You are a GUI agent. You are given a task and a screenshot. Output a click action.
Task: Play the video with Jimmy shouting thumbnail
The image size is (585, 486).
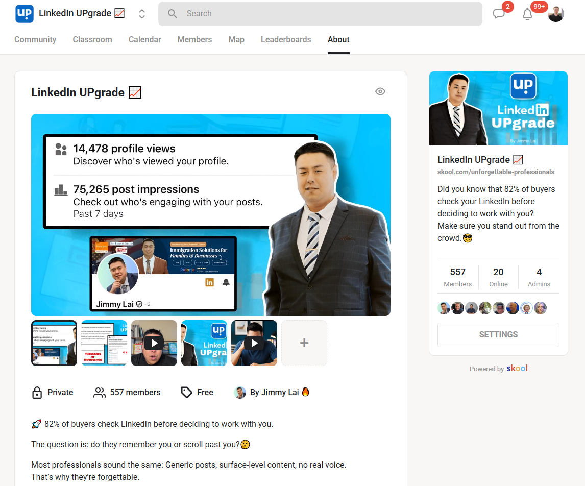click(154, 343)
